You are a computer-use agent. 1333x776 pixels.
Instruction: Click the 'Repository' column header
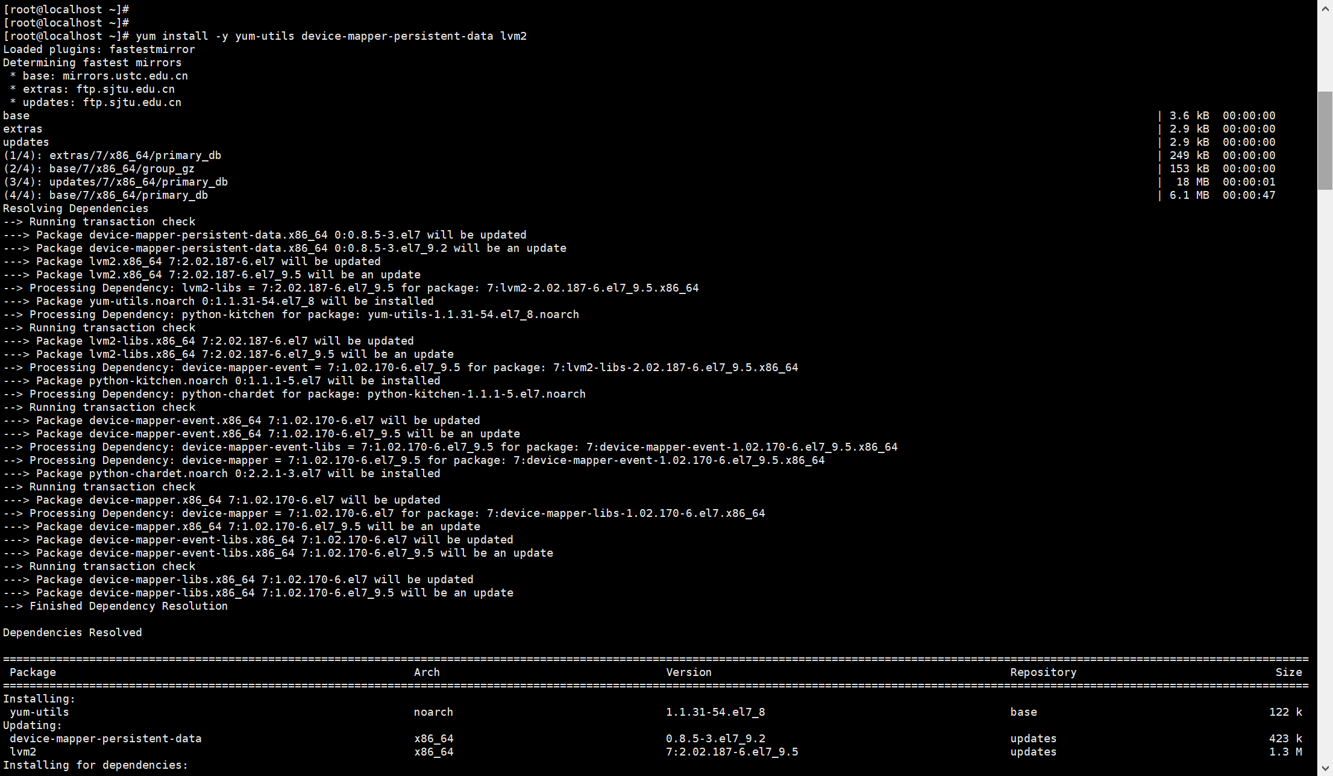click(1043, 672)
